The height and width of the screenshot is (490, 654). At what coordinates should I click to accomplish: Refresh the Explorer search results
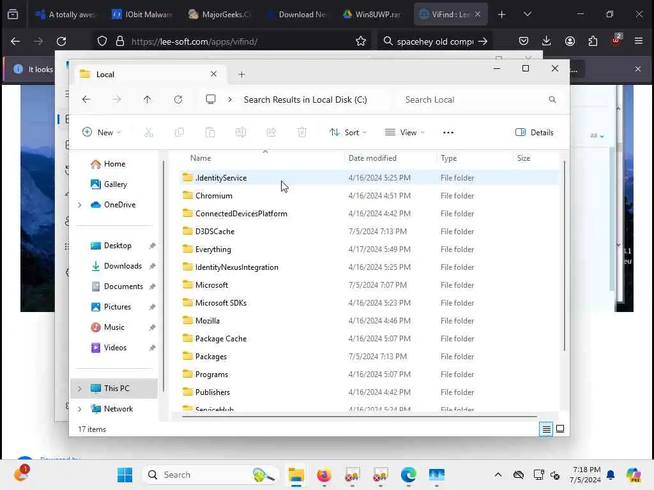[x=178, y=100]
